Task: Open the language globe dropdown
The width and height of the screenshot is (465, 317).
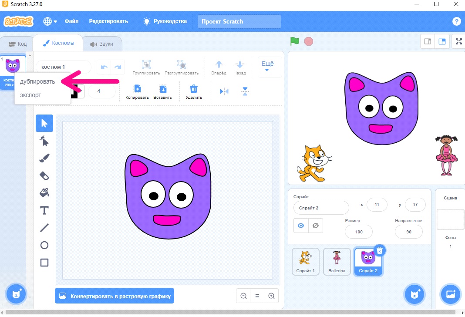Action: [x=50, y=21]
